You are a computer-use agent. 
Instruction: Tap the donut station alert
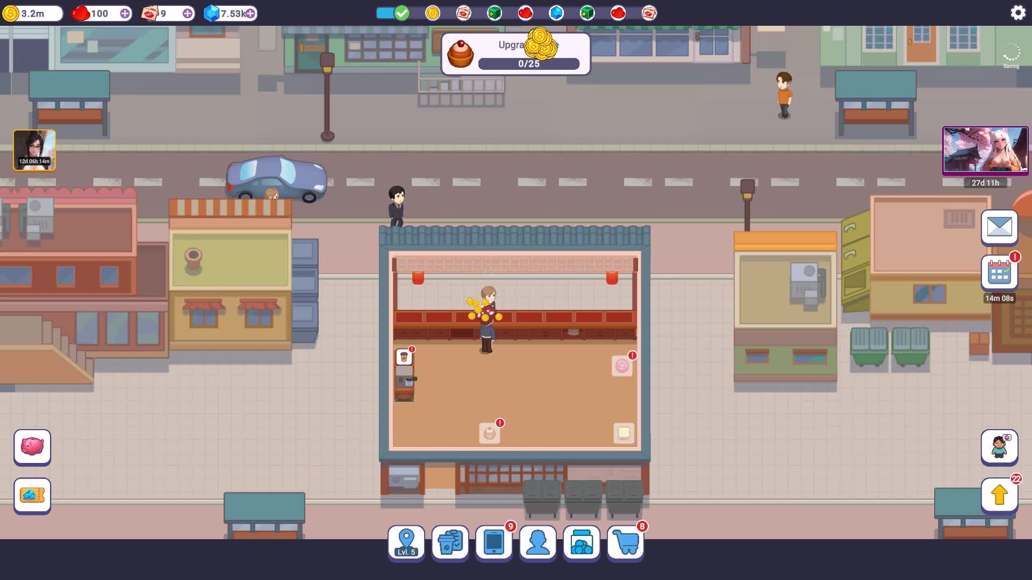click(x=622, y=366)
